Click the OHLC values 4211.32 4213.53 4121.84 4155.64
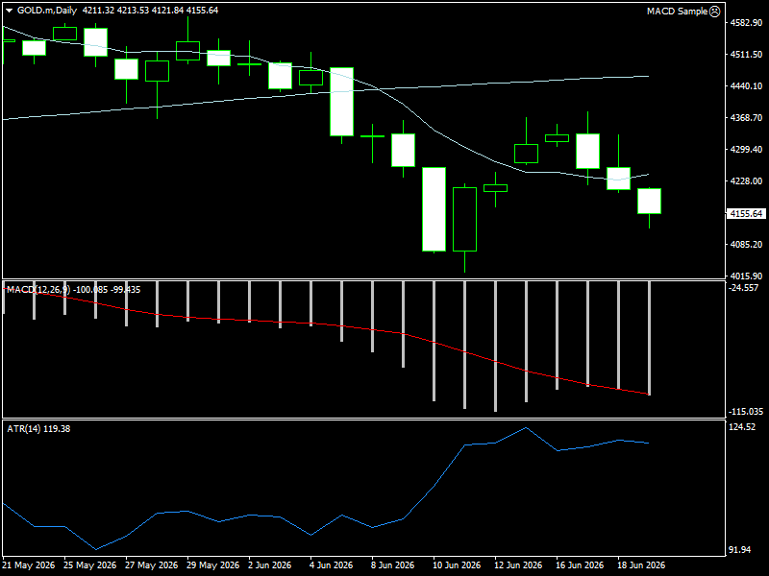 click(150, 11)
